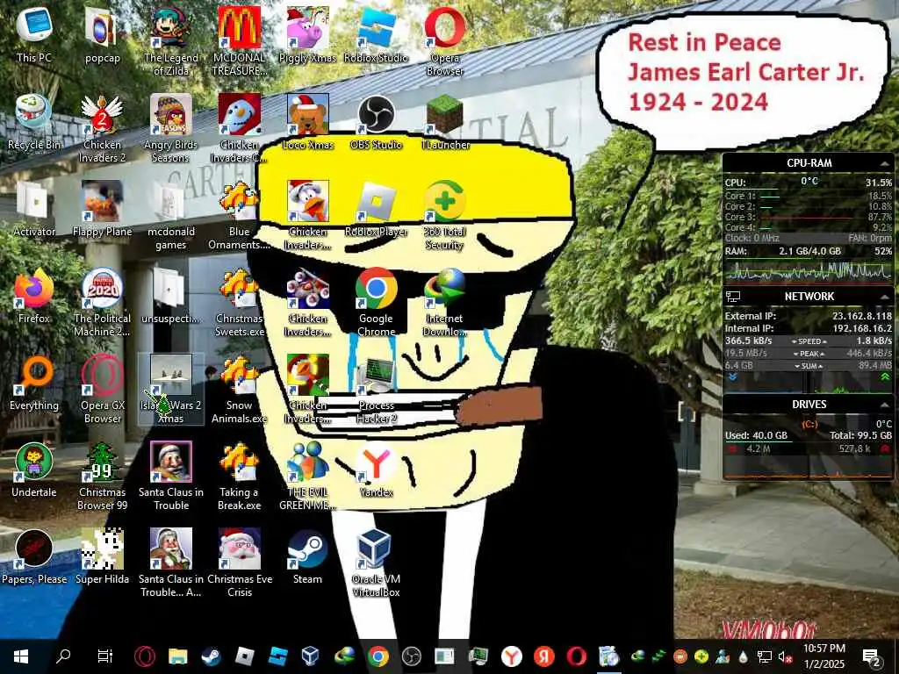Click the Internal IP value 192.168.16.2
The width and height of the screenshot is (899, 674).
(x=861, y=328)
